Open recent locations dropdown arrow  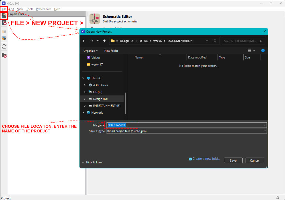coord(98,41)
